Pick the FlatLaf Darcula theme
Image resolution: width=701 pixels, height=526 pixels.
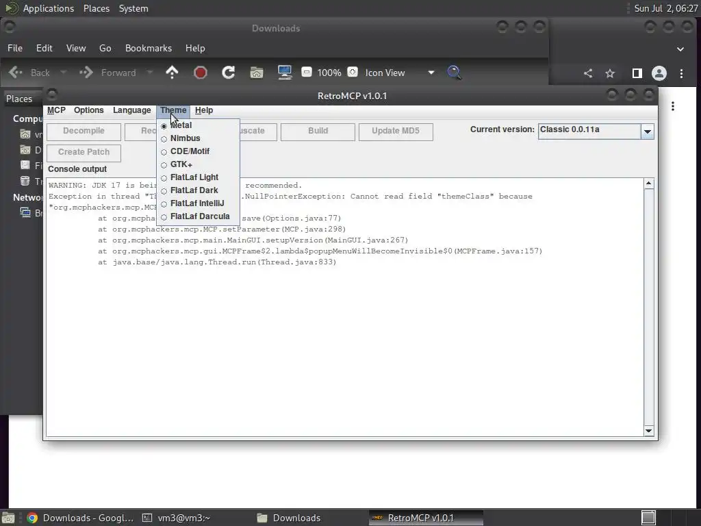[198, 216]
